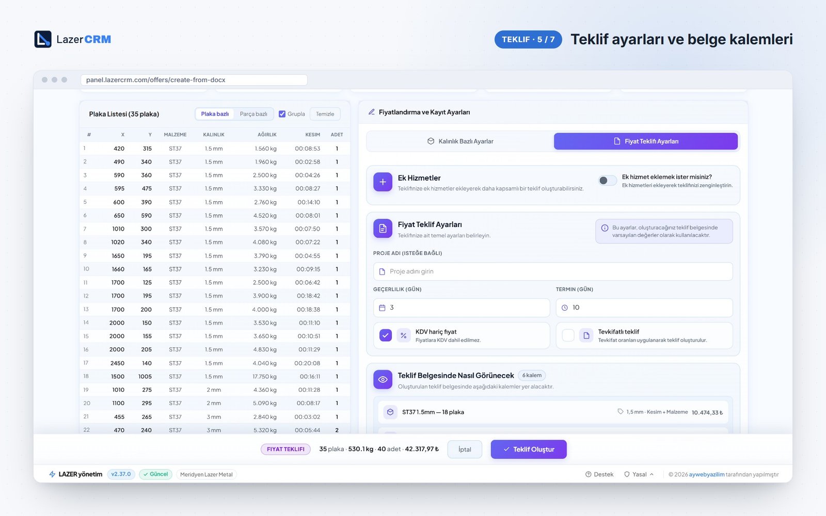Check the Tevkifatlı teklif checkbox
Image resolution: width=826 pixels, height=516 pixels.
[x=568, y=335]
